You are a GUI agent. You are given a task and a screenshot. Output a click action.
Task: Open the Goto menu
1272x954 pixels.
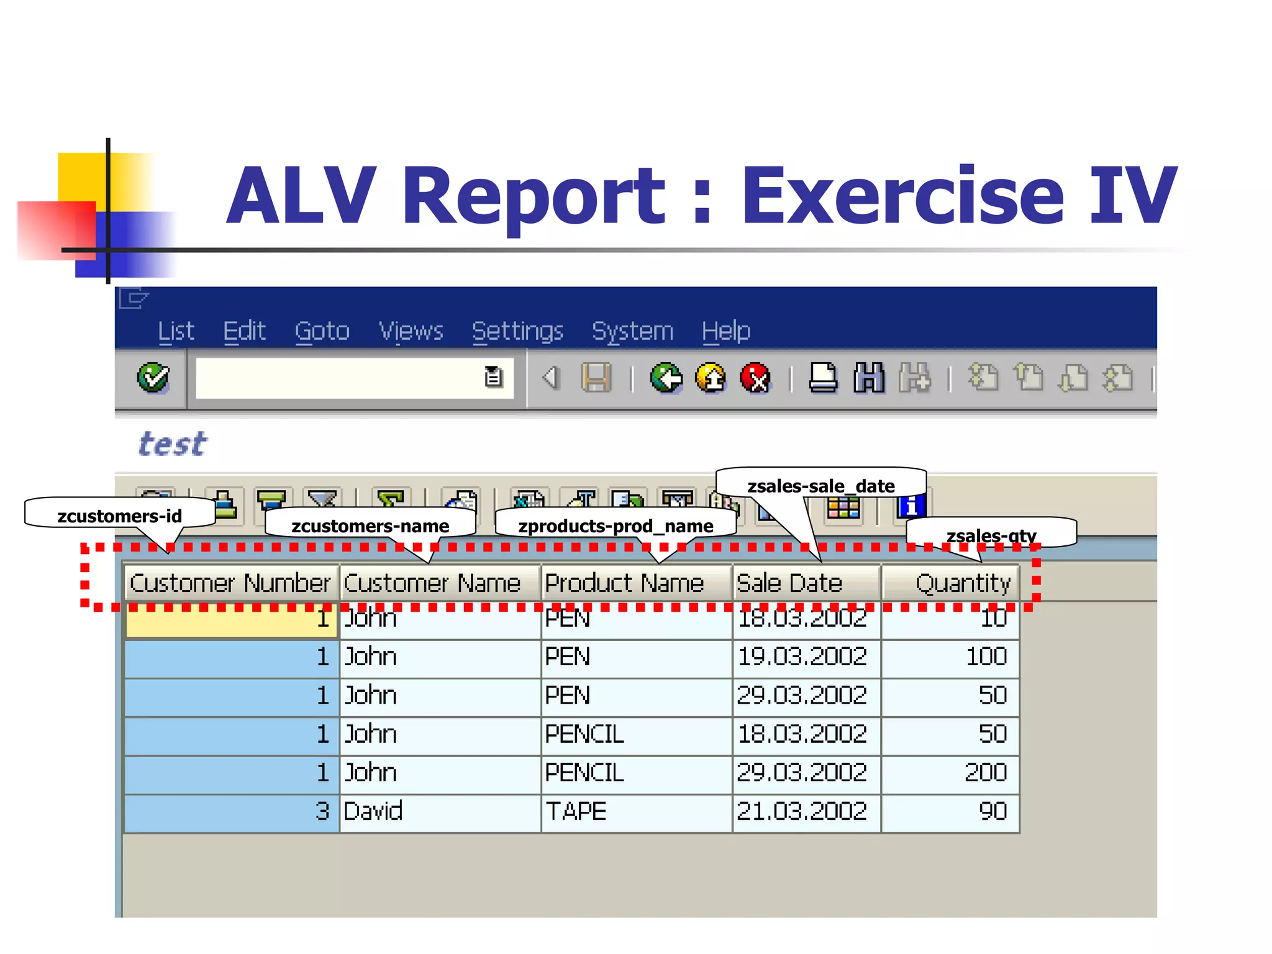point(322,331)
